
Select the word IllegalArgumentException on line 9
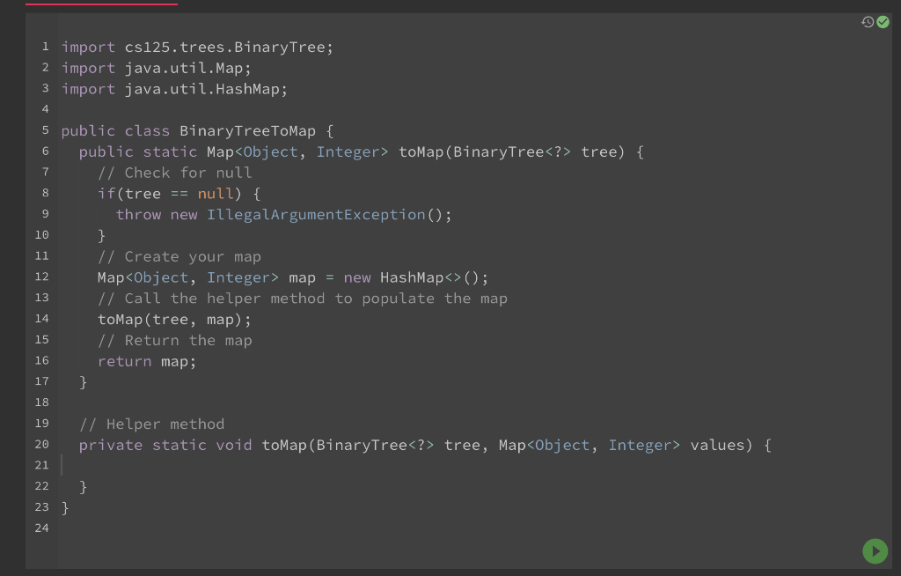pyautogui.click(x=316, y=214)
